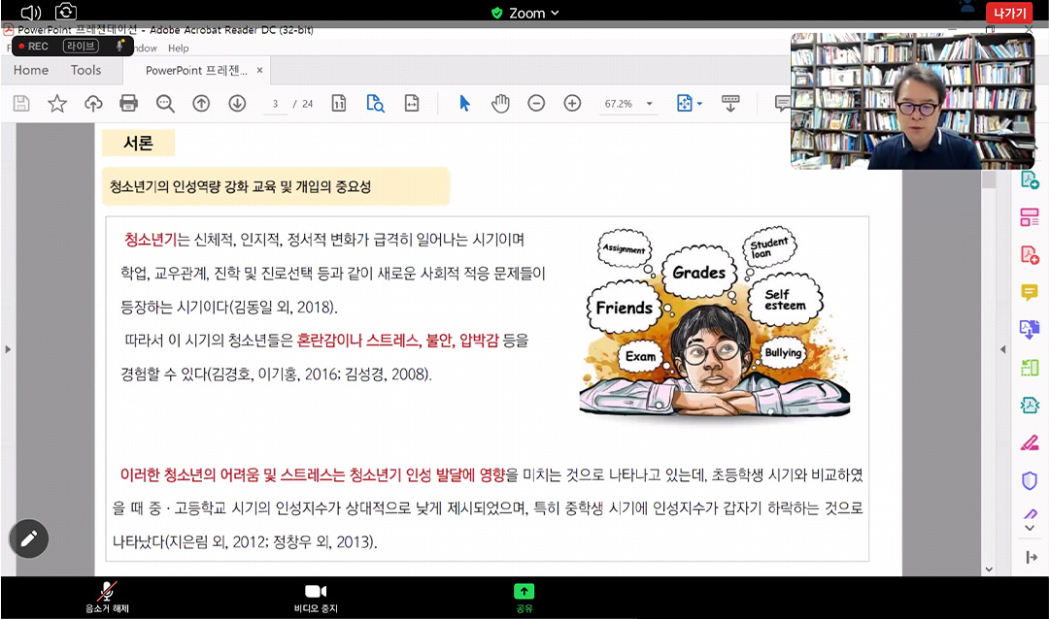Open the Fill & Sign tool
This screenshot has height=619, width=1049.
click(x=1029, y=442)
